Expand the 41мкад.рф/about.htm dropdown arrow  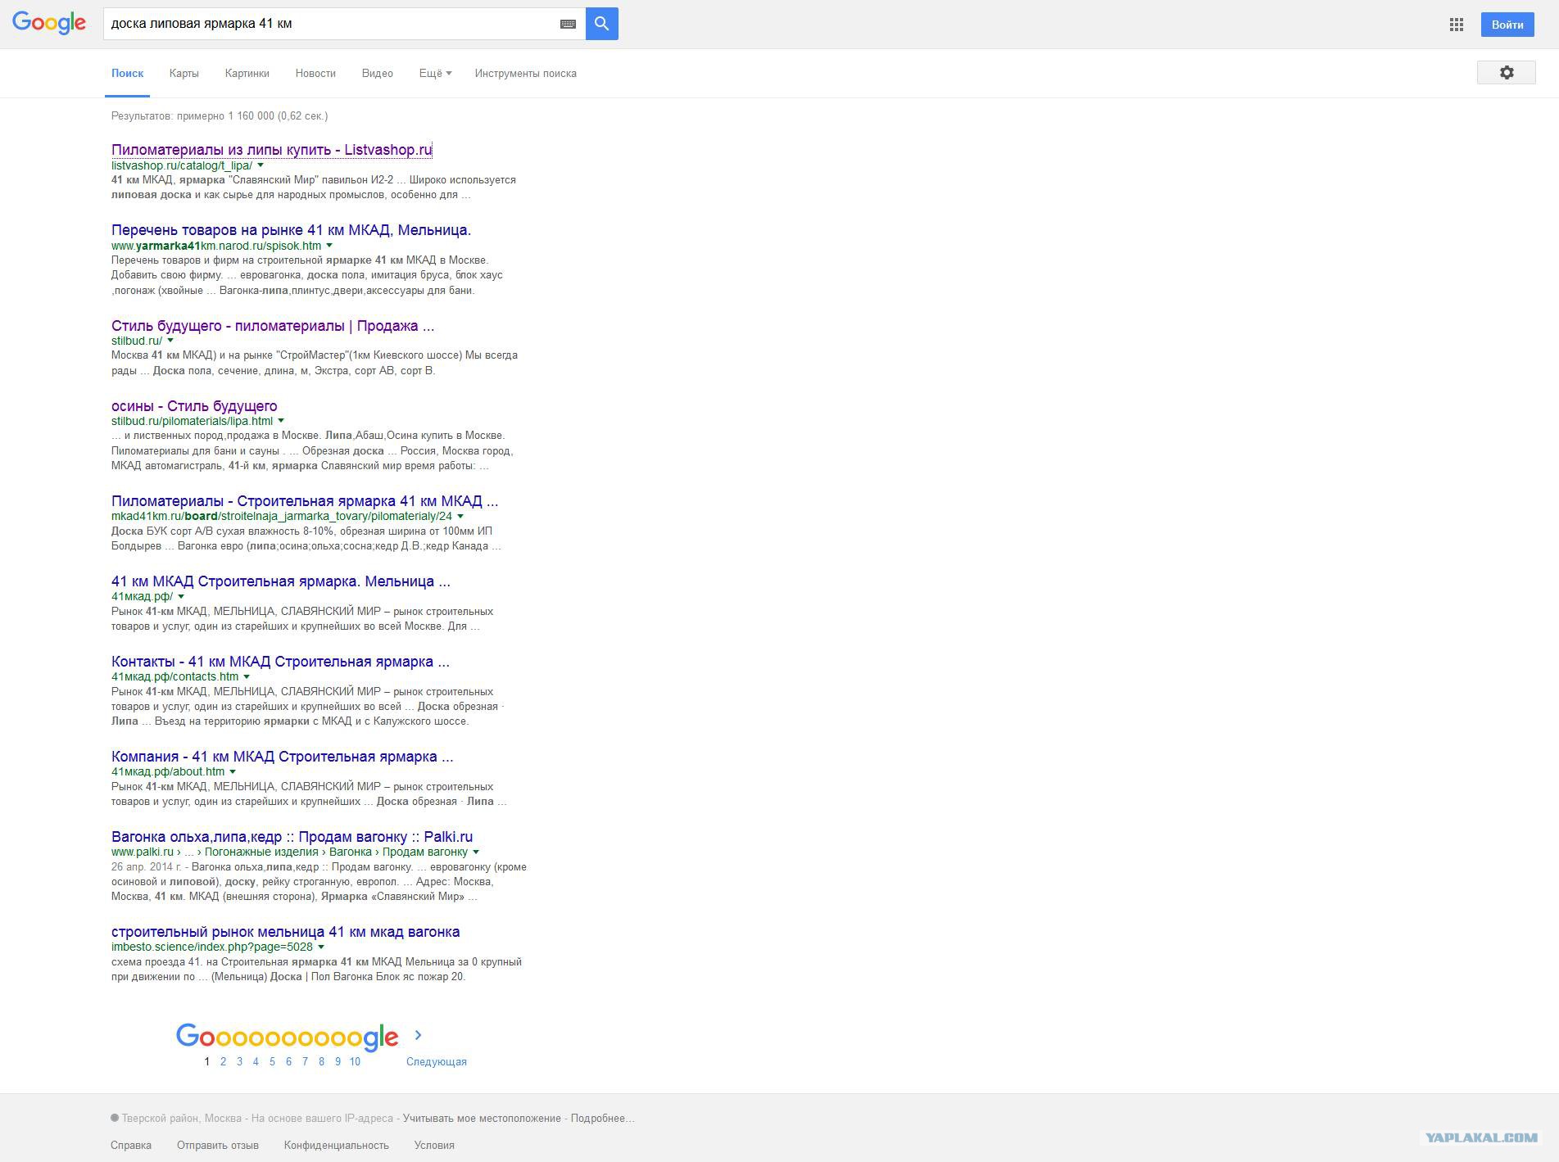click(x=233, y=771)
